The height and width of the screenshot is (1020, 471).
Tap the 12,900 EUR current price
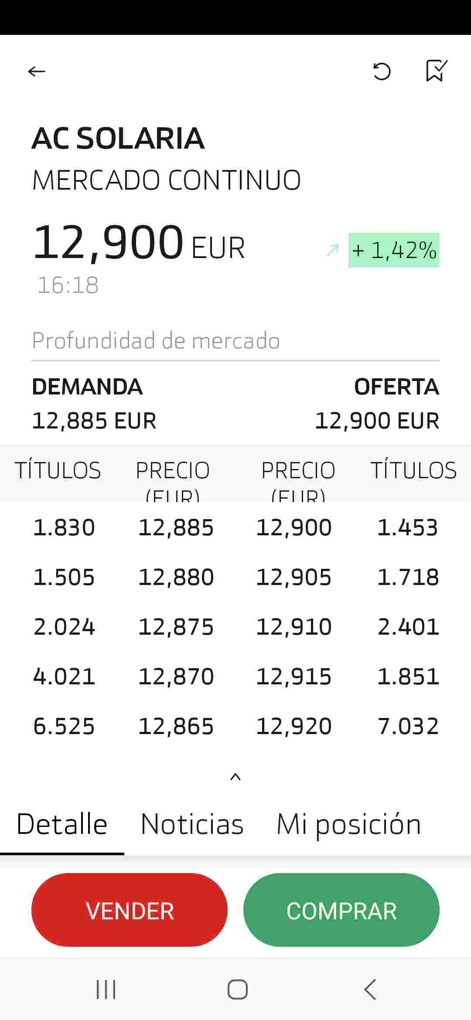pyautogui.click(x=139, y=243)
